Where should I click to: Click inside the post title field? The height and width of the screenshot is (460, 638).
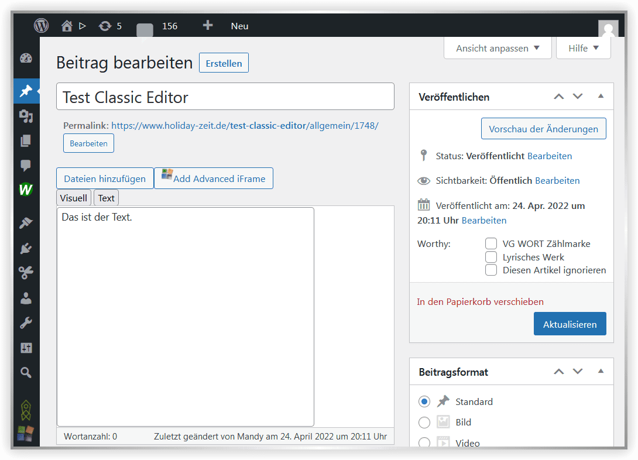(225, 97)
